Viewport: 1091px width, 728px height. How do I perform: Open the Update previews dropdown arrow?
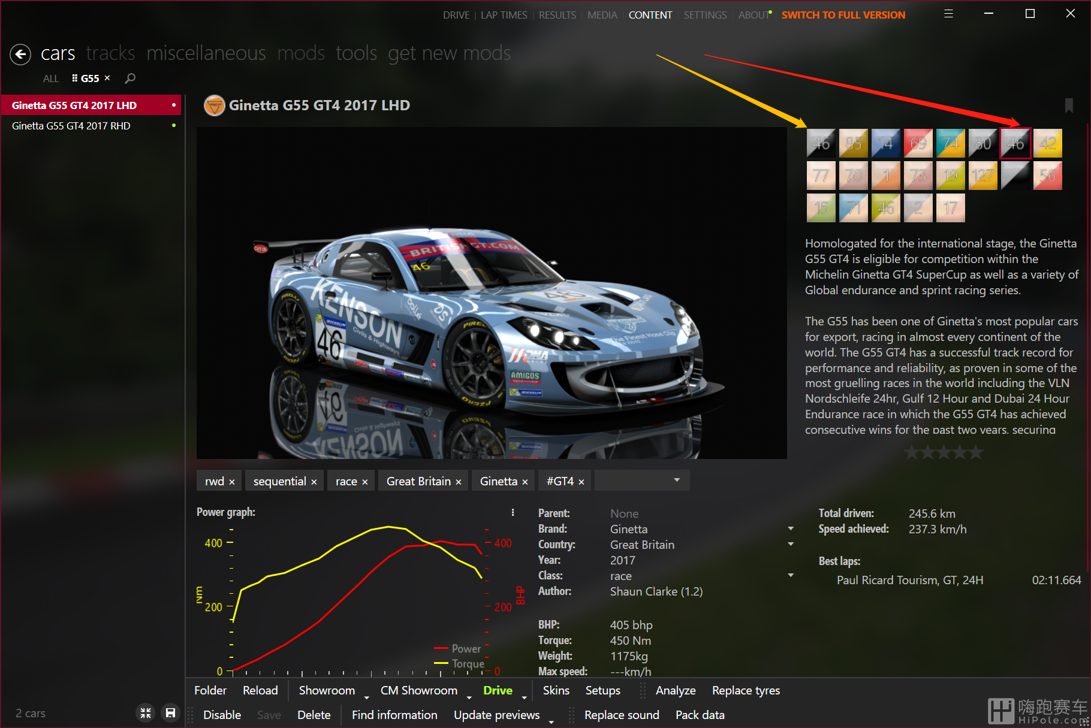coord(551,721)
